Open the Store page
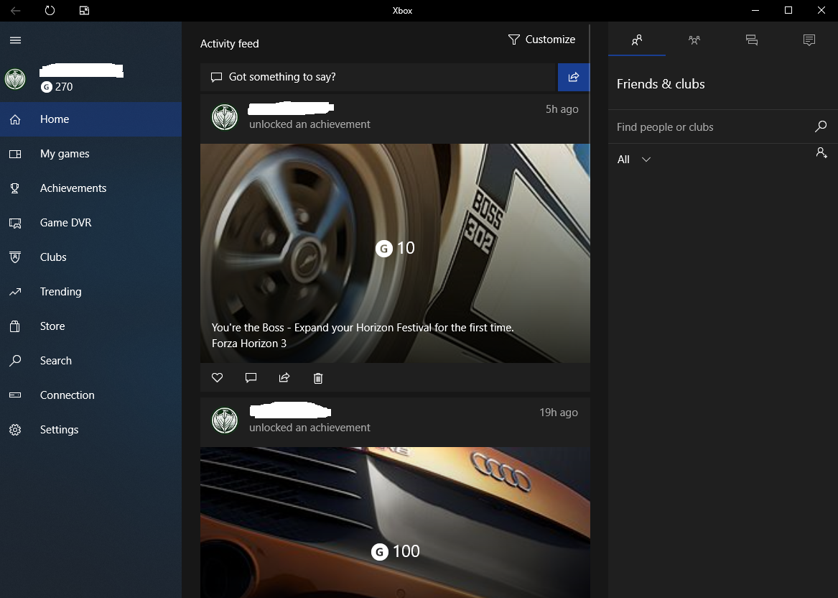This screenshot has height=598, width=838. (x=91, y=326)
